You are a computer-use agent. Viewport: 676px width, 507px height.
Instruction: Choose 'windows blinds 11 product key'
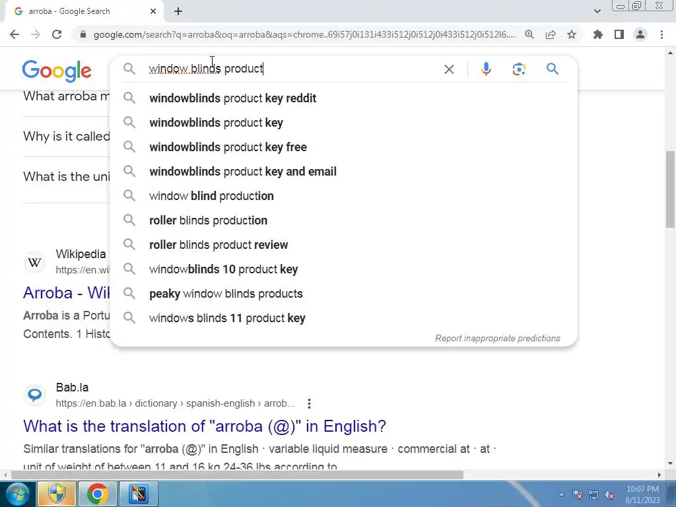coord(343,318)
